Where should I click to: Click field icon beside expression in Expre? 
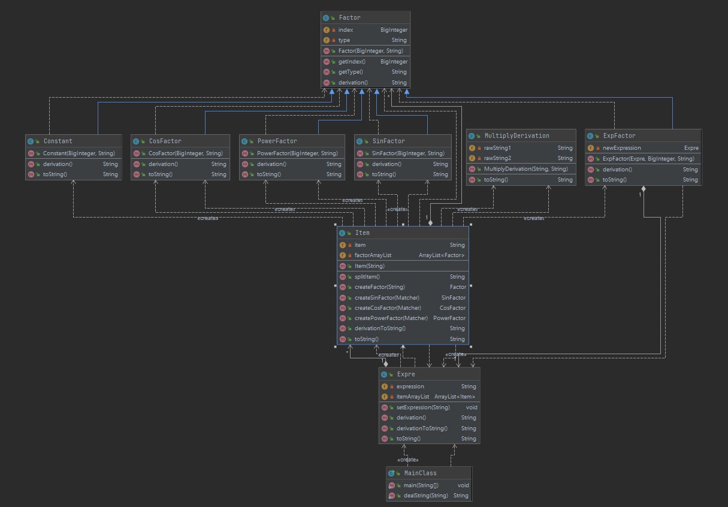(385, 387)
